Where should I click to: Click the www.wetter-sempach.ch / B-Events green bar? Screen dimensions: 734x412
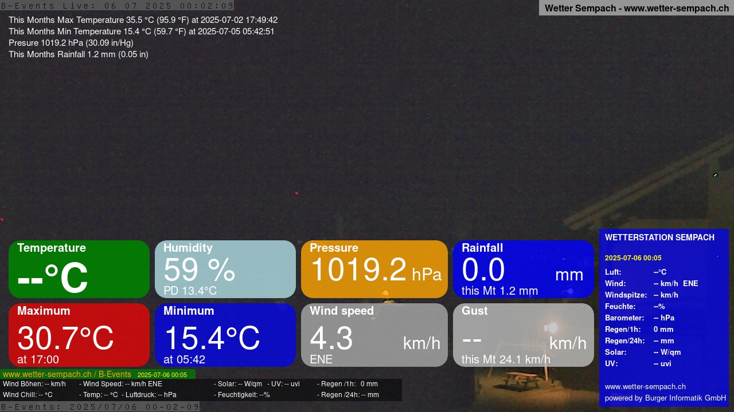pos(97,374)
